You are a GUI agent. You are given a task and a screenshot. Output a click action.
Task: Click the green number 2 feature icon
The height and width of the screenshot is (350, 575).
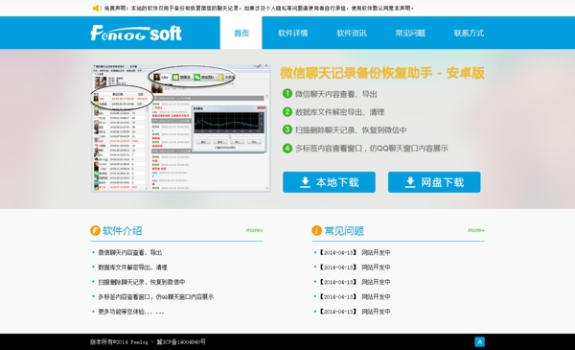point(287,111)
